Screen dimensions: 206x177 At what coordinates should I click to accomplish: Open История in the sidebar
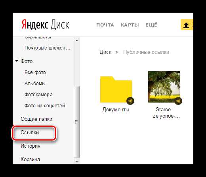31,146
